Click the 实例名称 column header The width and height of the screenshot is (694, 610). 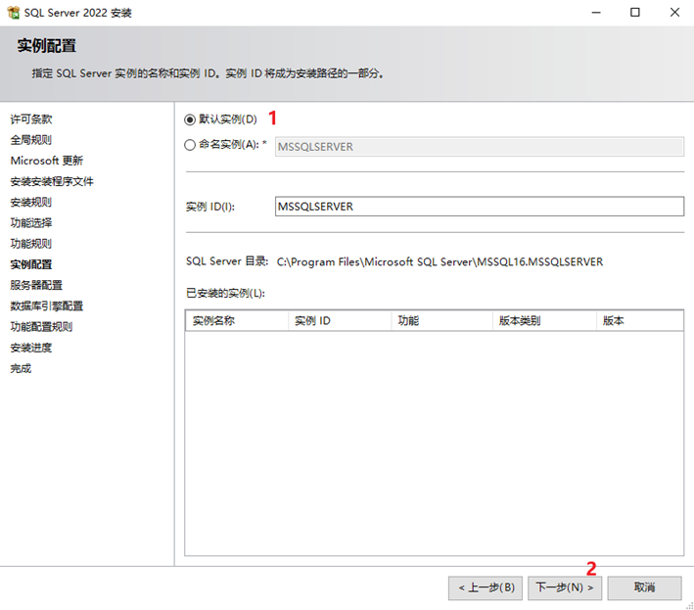tap(237, 320)
